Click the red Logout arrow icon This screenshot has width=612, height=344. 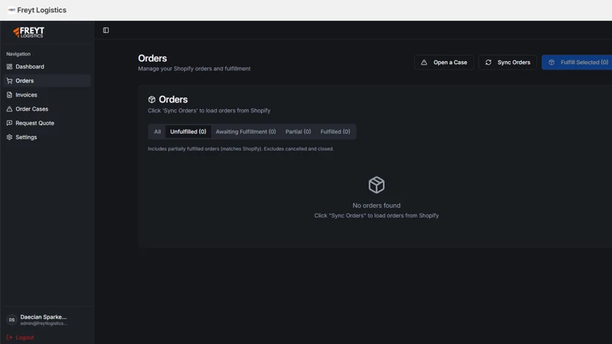coord(9,337)
